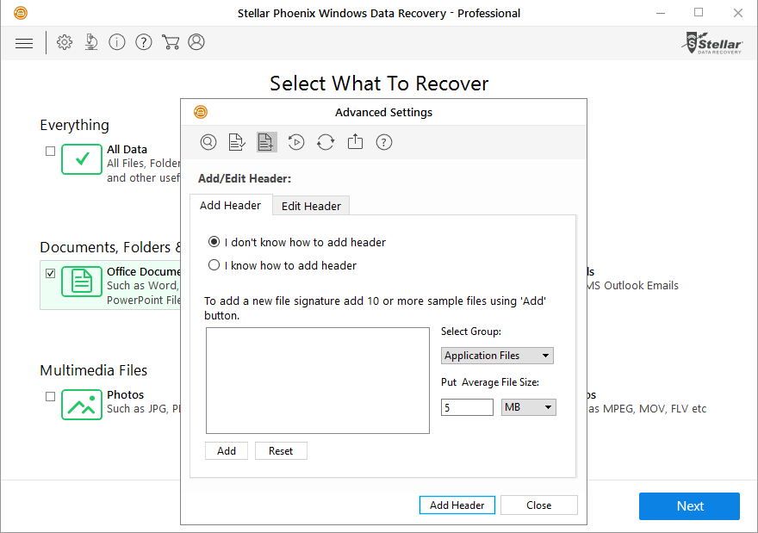
Task: Open the shopping cart buy icon
Action: point(171,42)
